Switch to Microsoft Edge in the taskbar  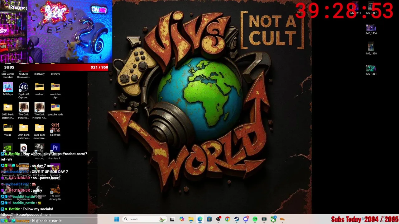[x=200, y=219]
